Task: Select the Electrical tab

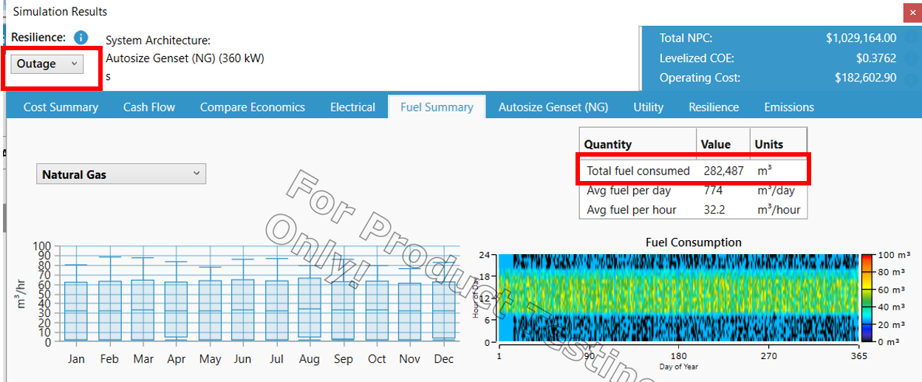Action: pyautogui.click(x=352, y=107)
